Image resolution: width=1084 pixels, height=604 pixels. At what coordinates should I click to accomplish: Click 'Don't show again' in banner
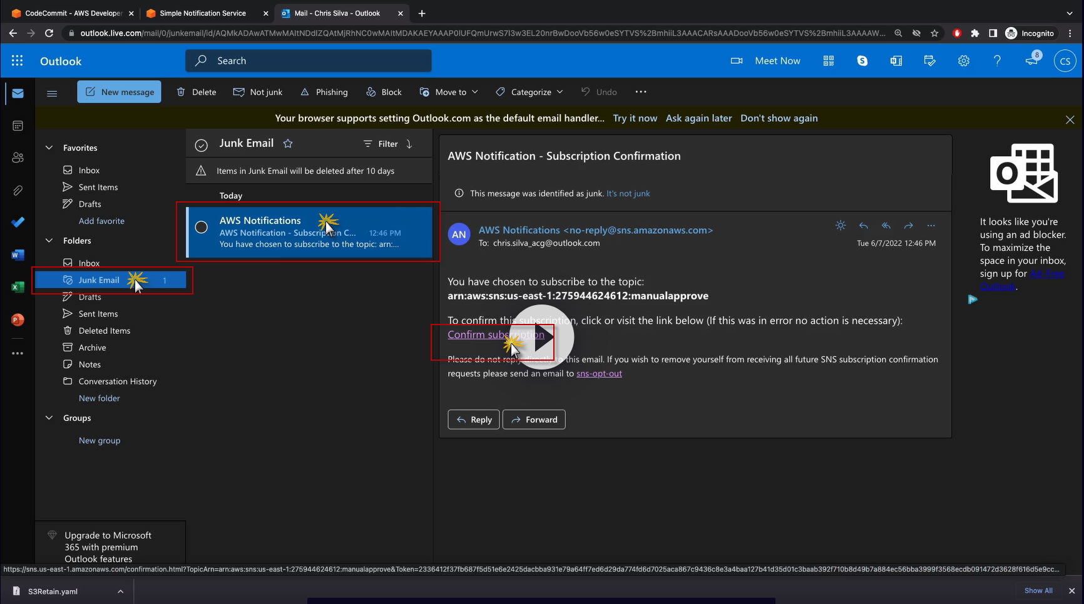pyautogui.click(x=779, y=118)
